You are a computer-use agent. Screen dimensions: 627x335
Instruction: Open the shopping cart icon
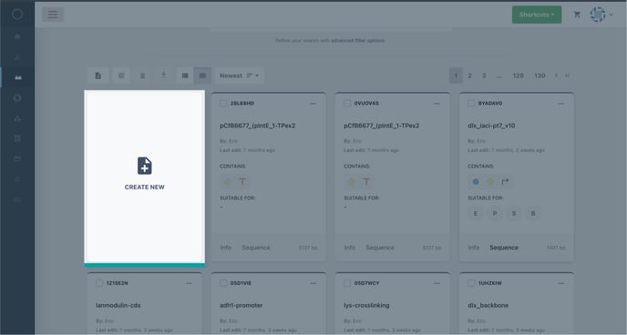pos(577,15)
